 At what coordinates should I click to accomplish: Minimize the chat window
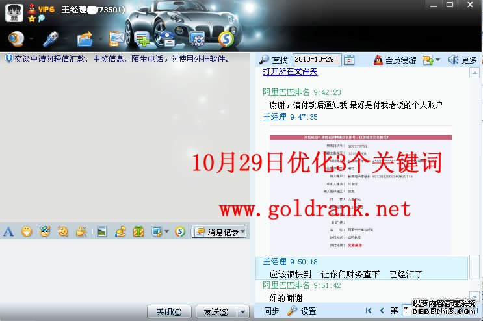click(x=434, y=6)
